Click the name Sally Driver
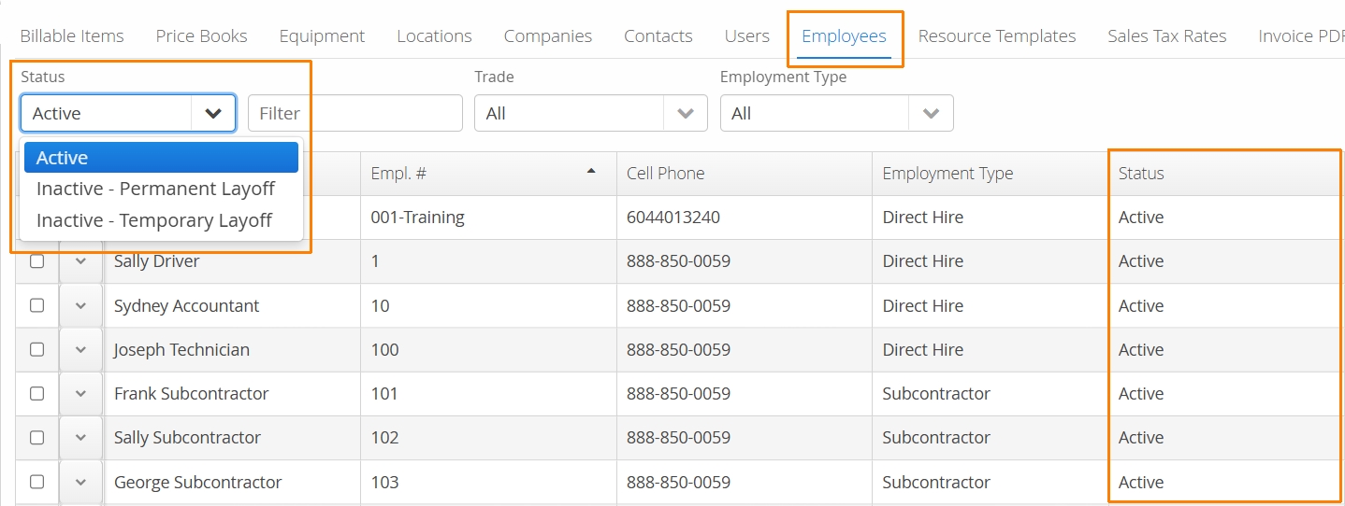This screenshot has width=1345, height=506. (156, 261)
